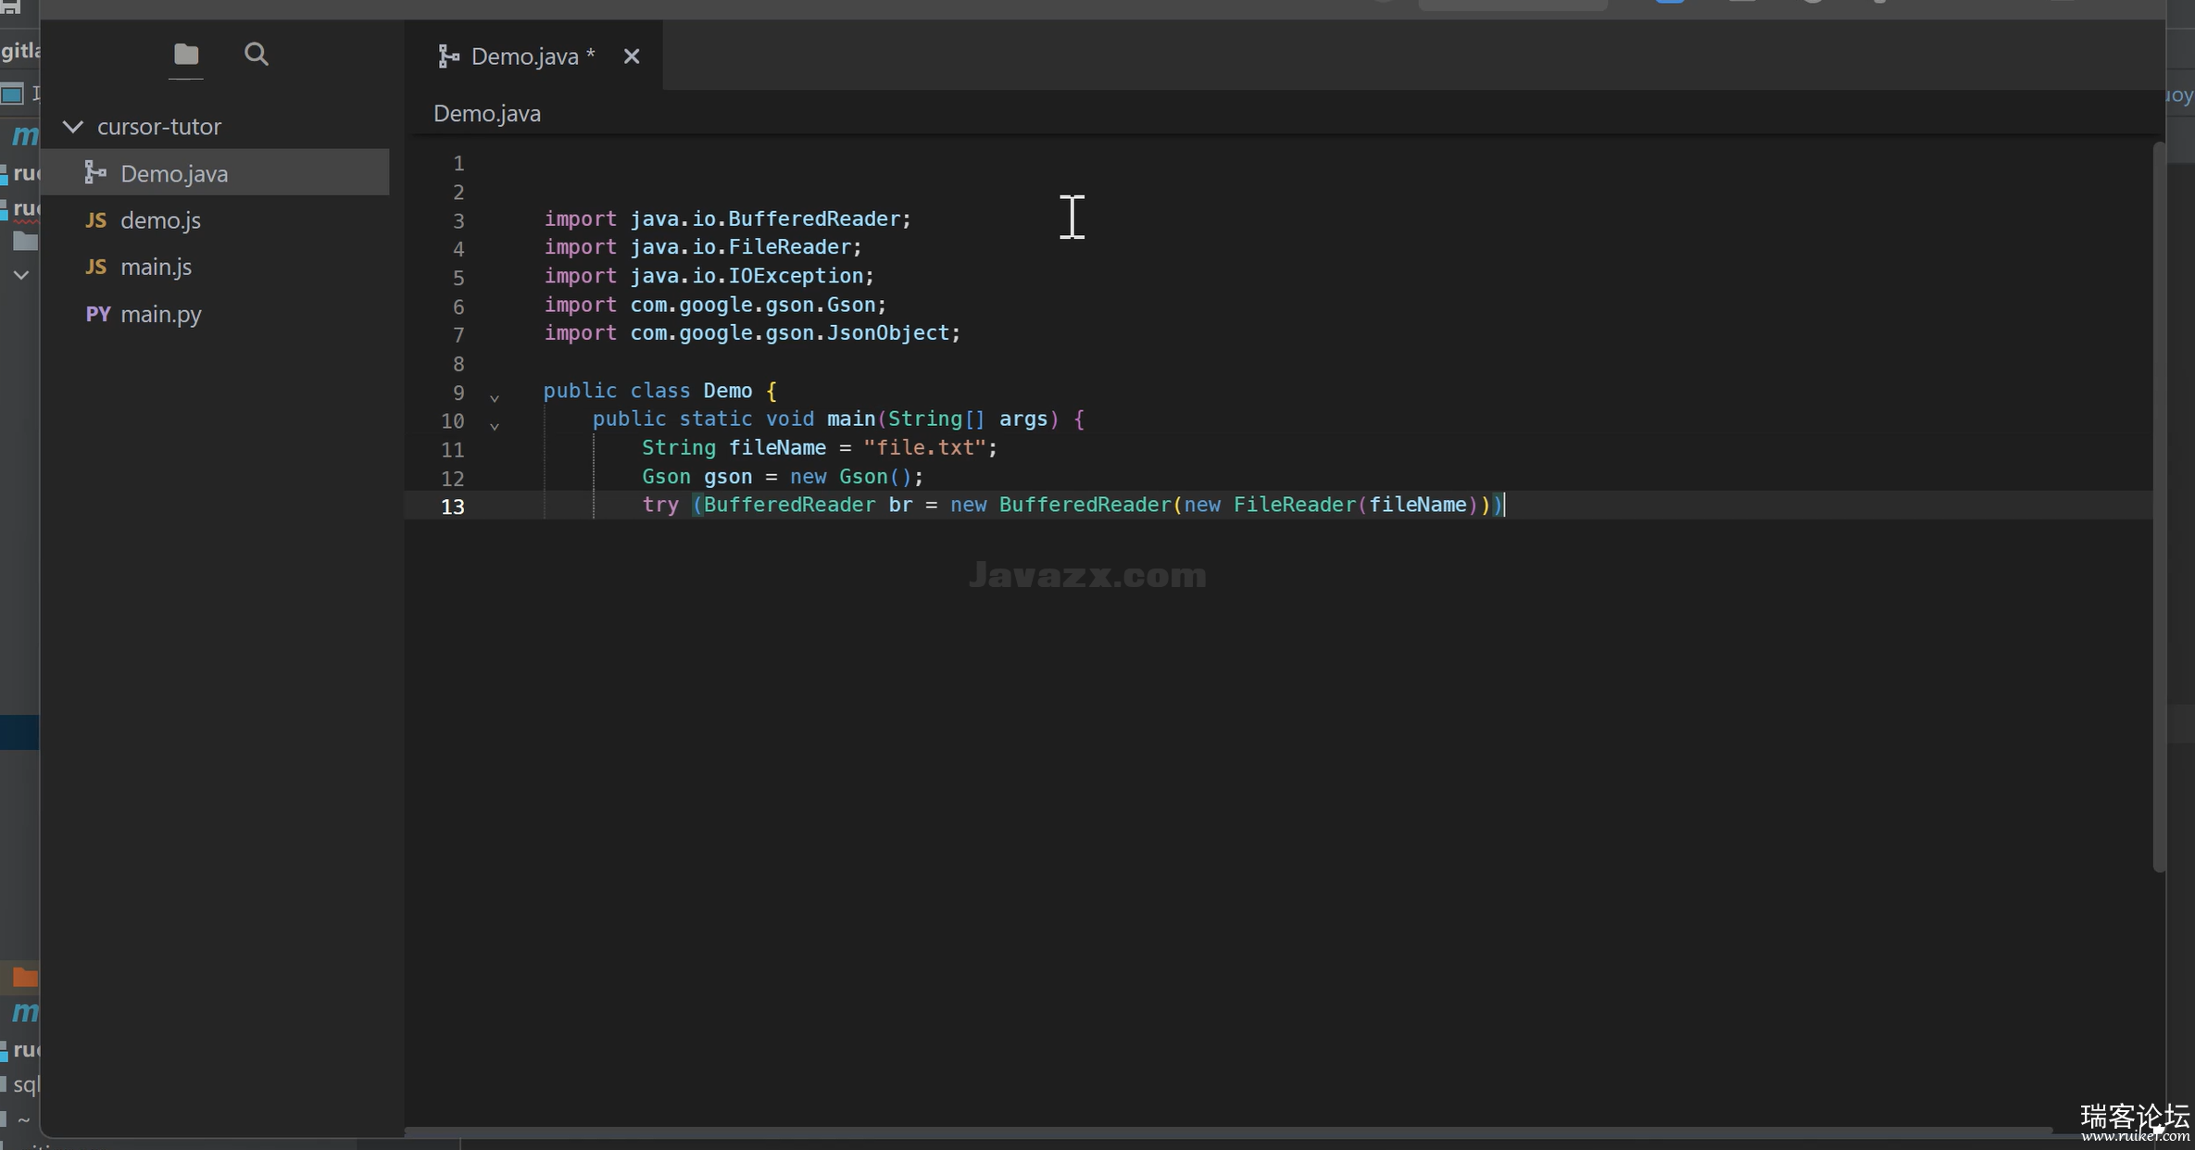Fold the class Demo block at line 9
The height and width of the screenshot is (1150, 2195).
pos(495,398)
